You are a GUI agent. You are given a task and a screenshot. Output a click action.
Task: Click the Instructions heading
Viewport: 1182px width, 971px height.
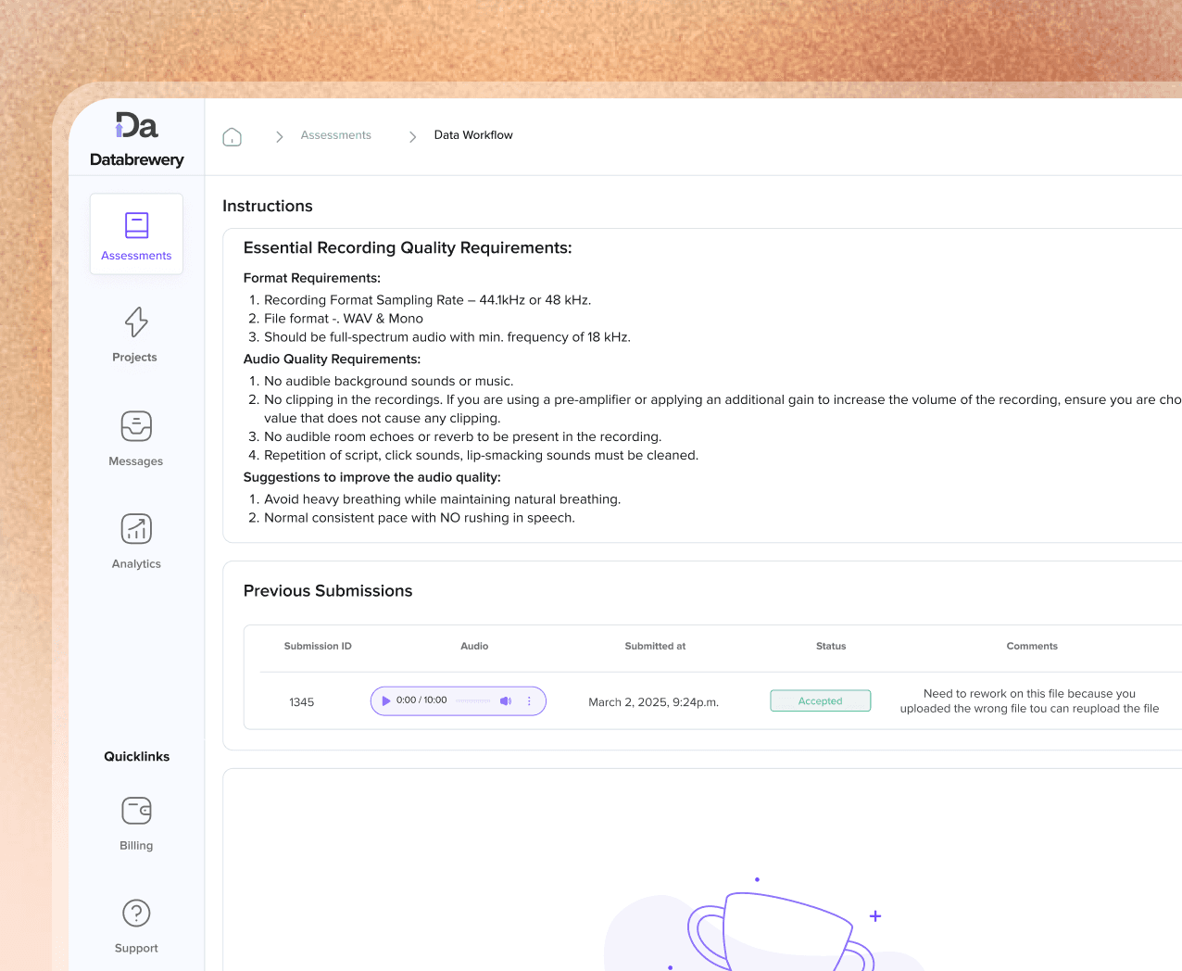(x=268, y=206)
